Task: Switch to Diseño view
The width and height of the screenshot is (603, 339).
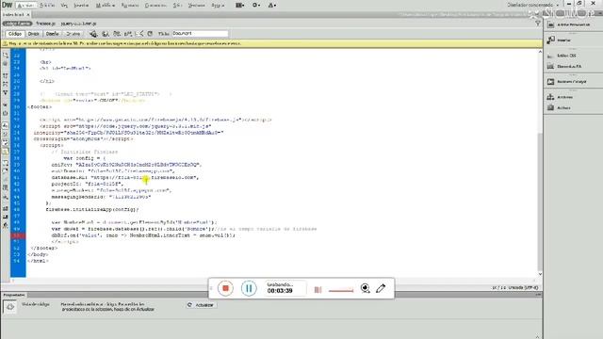Action: click(x=53, y=34)
